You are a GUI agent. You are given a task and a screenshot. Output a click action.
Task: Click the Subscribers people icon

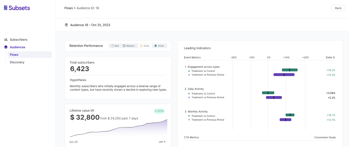pos(6,40)
